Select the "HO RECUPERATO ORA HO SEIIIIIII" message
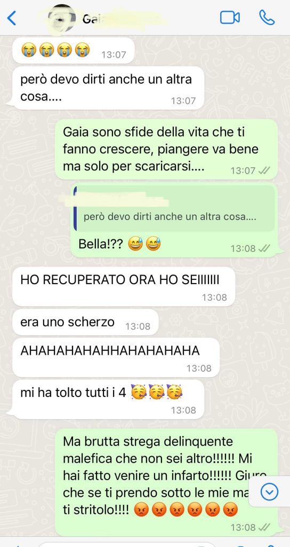The height and width of the screenshot is (547, 290). [x=124, y=287]
